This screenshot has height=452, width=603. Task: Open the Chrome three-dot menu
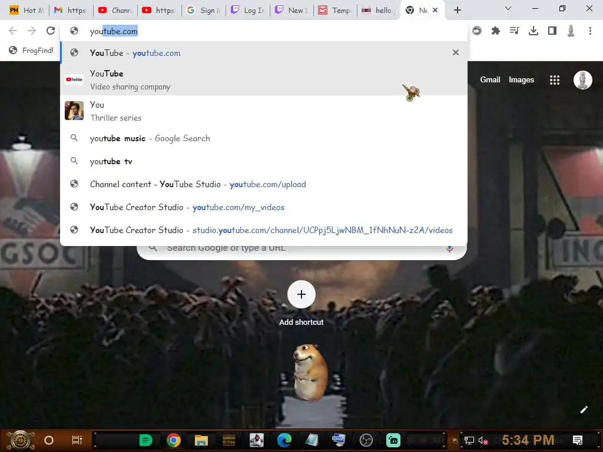pos(590,31)
